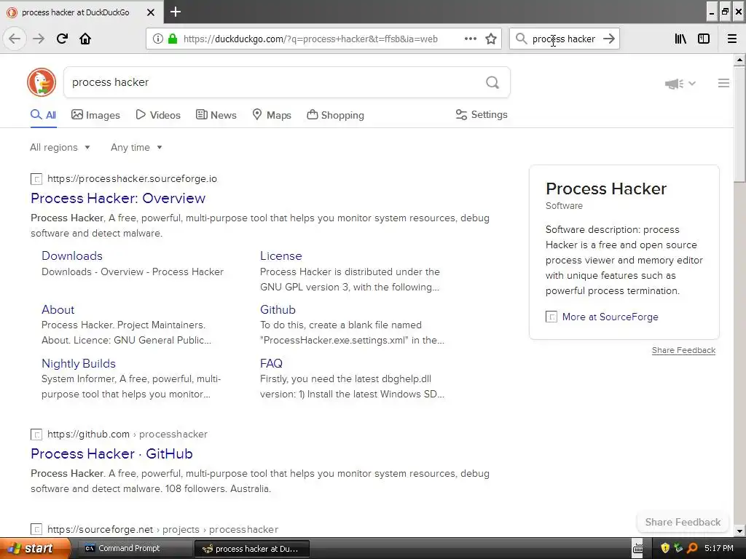Image resolution: width=746 pixels, height=559 pixels.
Task: Open the Nightly Builds sitelink
Action: [x=79, y=363]
